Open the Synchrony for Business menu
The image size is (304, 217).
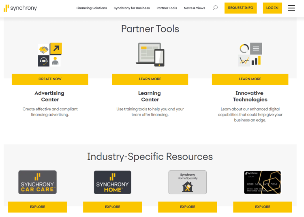pos(132,8)
